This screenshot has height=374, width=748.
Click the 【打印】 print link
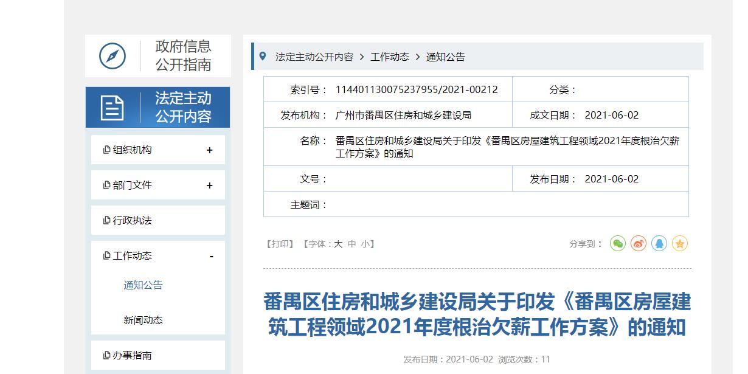(x=279, y=243)
